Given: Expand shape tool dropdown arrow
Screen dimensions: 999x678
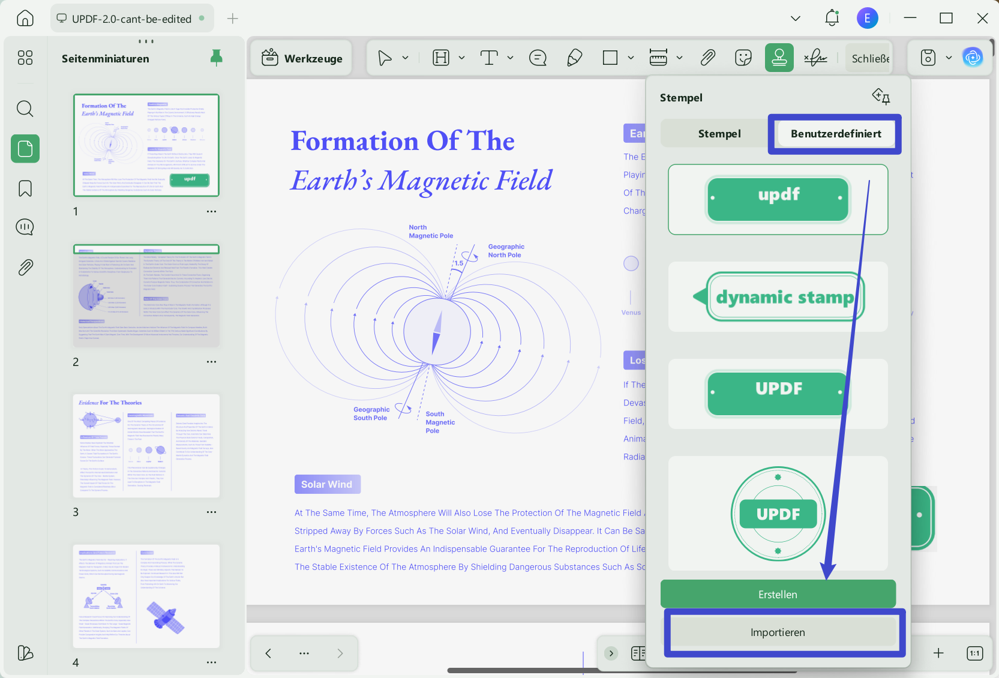Looking at the screenshot, I should pyautogui.click(x=631, y=58).
